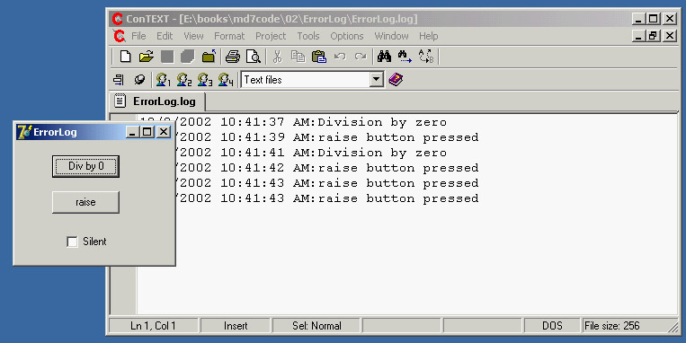The image size is (686, 343).
Task: Run user command 3 icon
Action: click(205, 80)
